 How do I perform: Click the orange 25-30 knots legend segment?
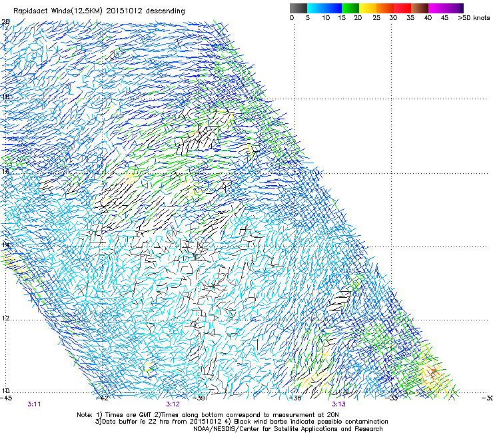coord(385,8)
